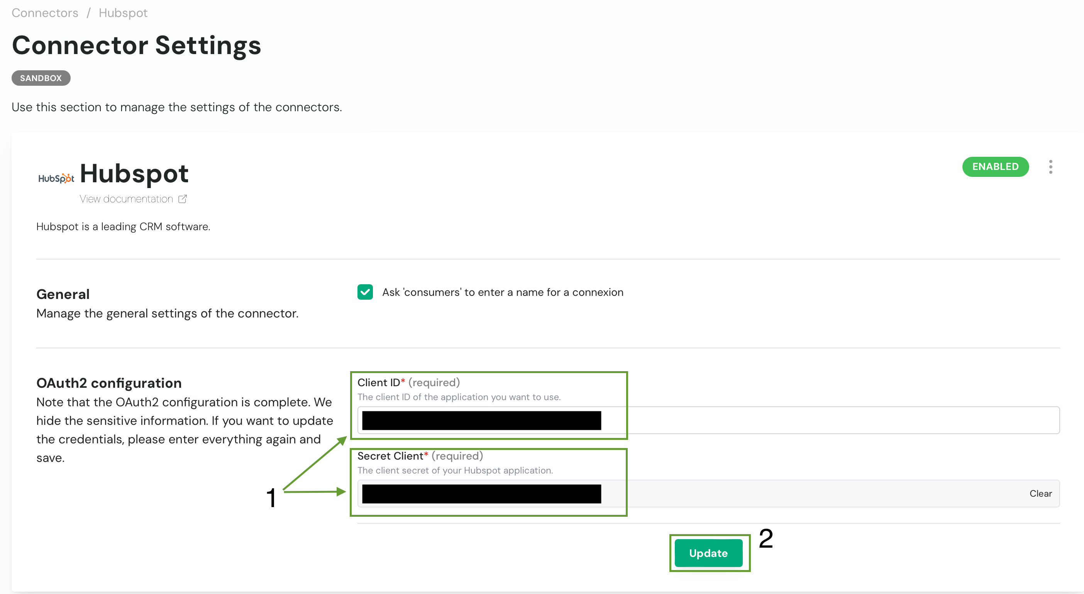
Task: Open the View documentation link
Action: coord(126,199)
